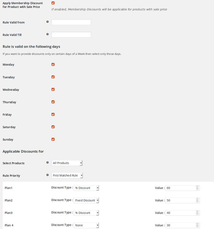The width and height of the screenshot is (214, 229).
Task: Open the First Matched Rule dropdown
Action: (67, 175)
